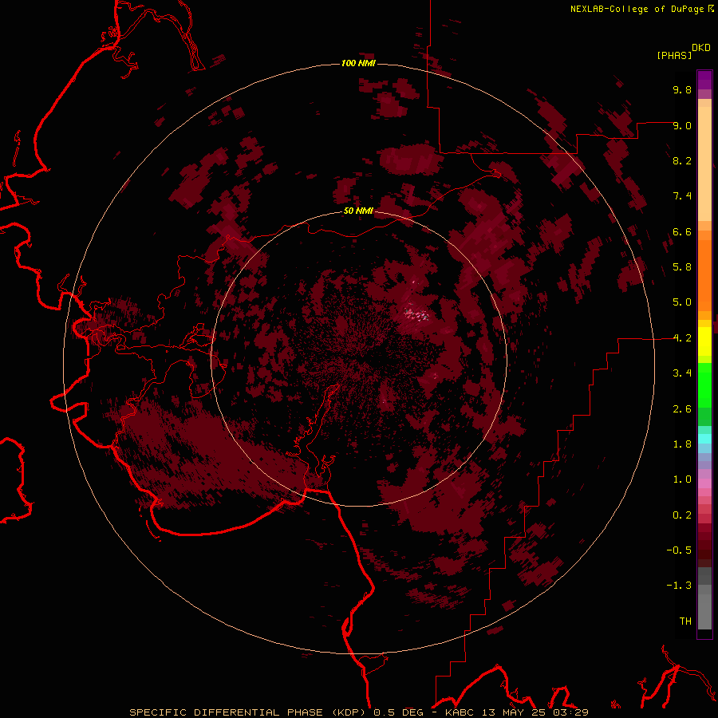Click the 100 NMI range ring label
The height and width of the screenshot is (718, 718).
coord(358,63)
